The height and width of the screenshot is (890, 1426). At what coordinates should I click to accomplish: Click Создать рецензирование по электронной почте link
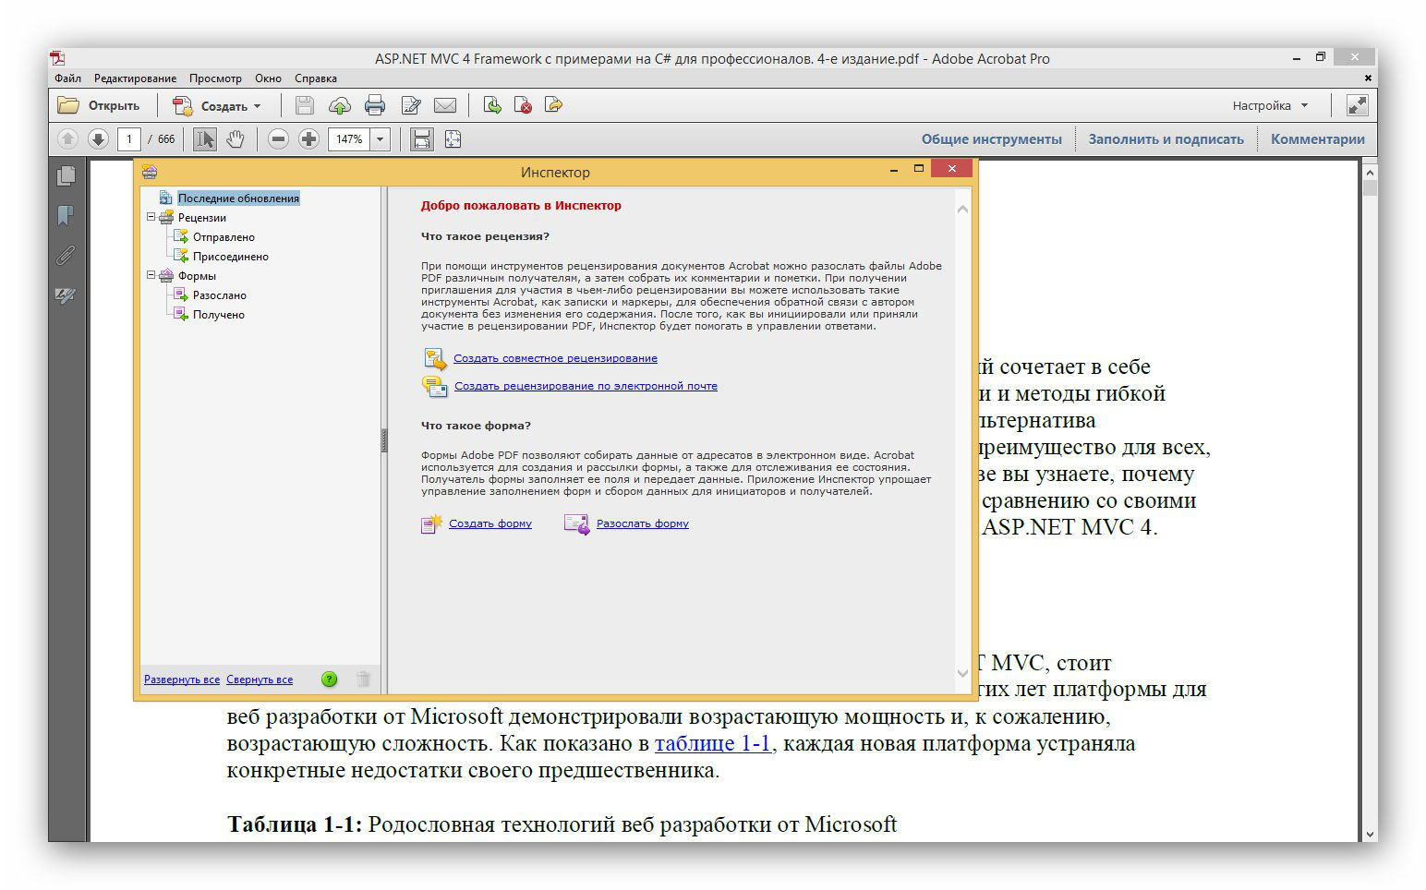586,386
